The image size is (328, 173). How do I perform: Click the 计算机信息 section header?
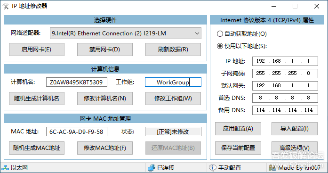click(x=105, y=69)
